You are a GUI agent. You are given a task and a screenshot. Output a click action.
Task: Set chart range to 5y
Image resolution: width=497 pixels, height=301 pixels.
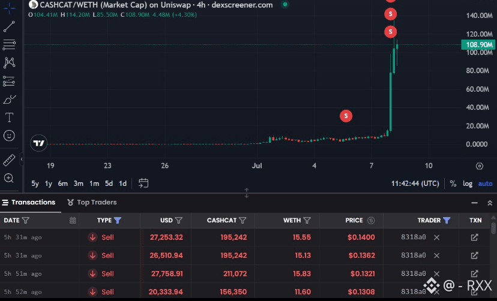(35, 183)
